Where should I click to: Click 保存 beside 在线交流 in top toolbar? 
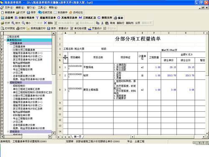pos(31,13)
